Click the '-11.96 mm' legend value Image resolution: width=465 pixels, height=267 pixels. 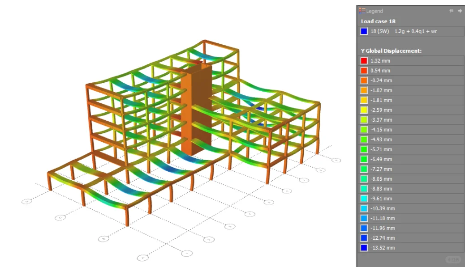coord(383,228)
